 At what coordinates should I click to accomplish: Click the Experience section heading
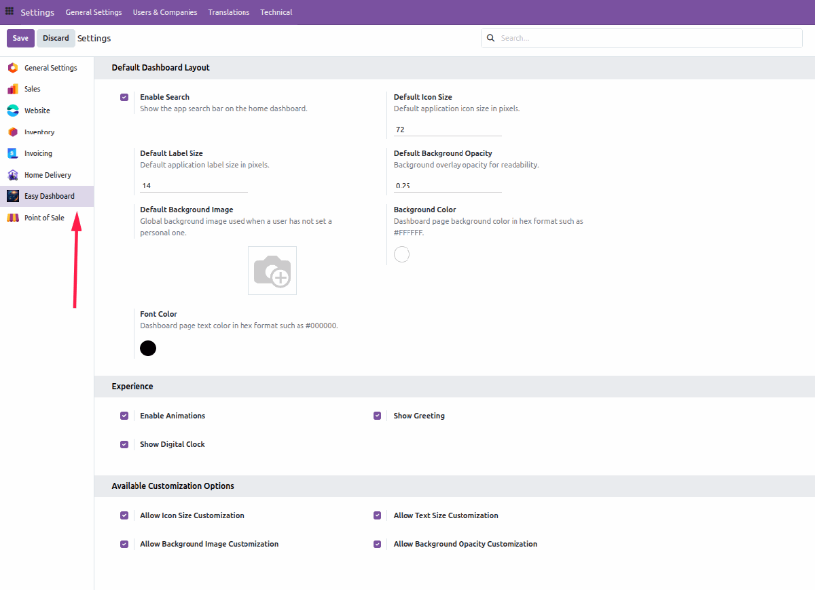(x=132, y=387)
